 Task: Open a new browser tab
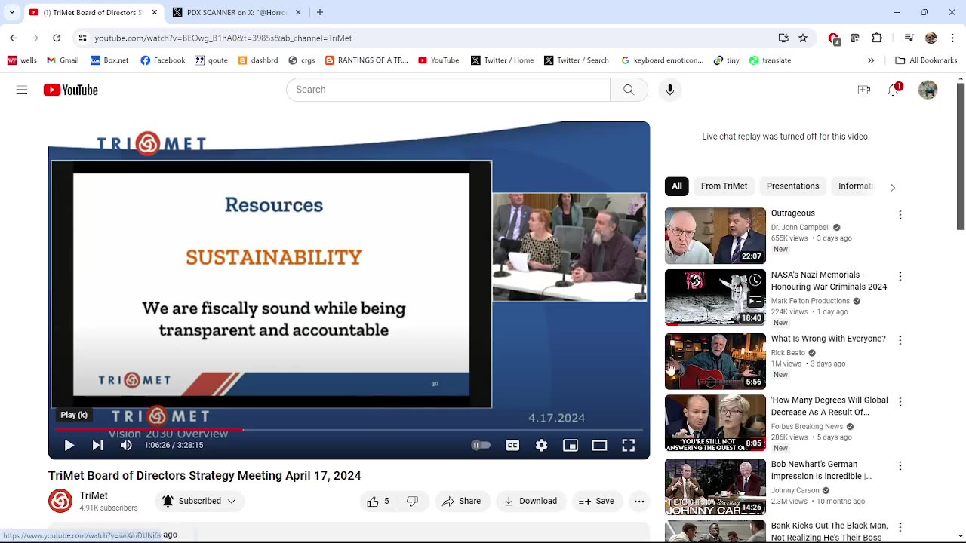320,12
